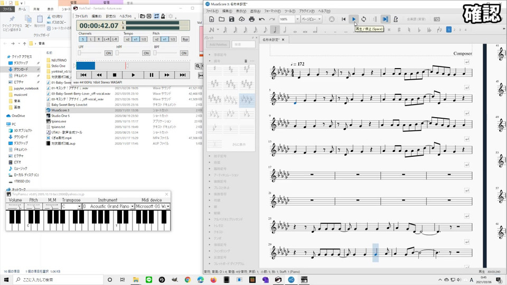The height and width of the screenshot is (285, 507).
Task: Select the L+R channel button
Action: click(107, 40)
